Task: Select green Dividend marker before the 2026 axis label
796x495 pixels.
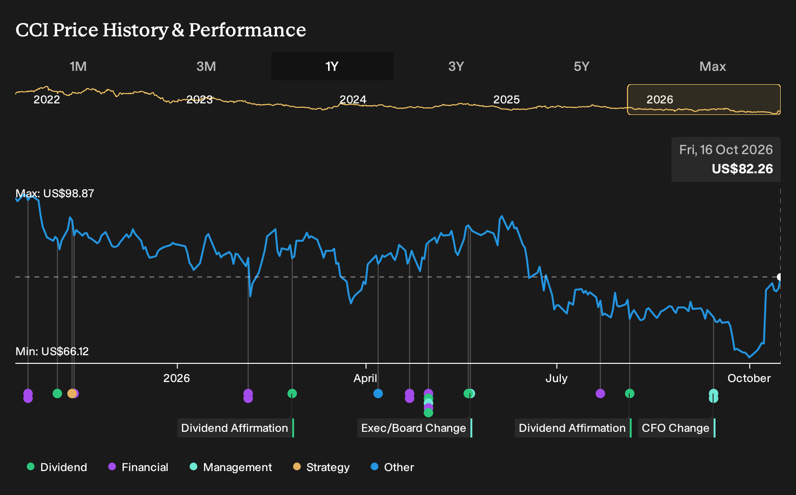Action: pos(57,394)
